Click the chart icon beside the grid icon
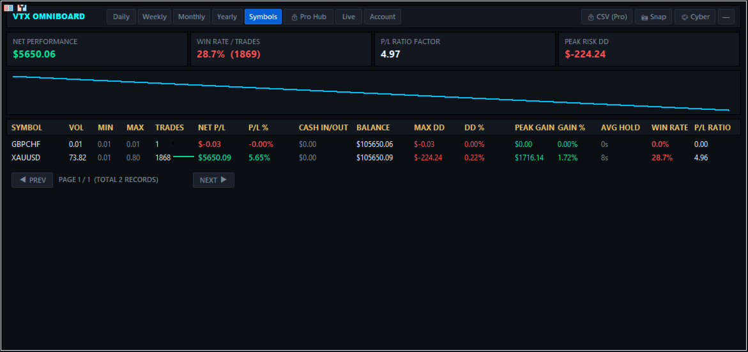The width and height of the screenshot is (748, 352). point(22,8)
